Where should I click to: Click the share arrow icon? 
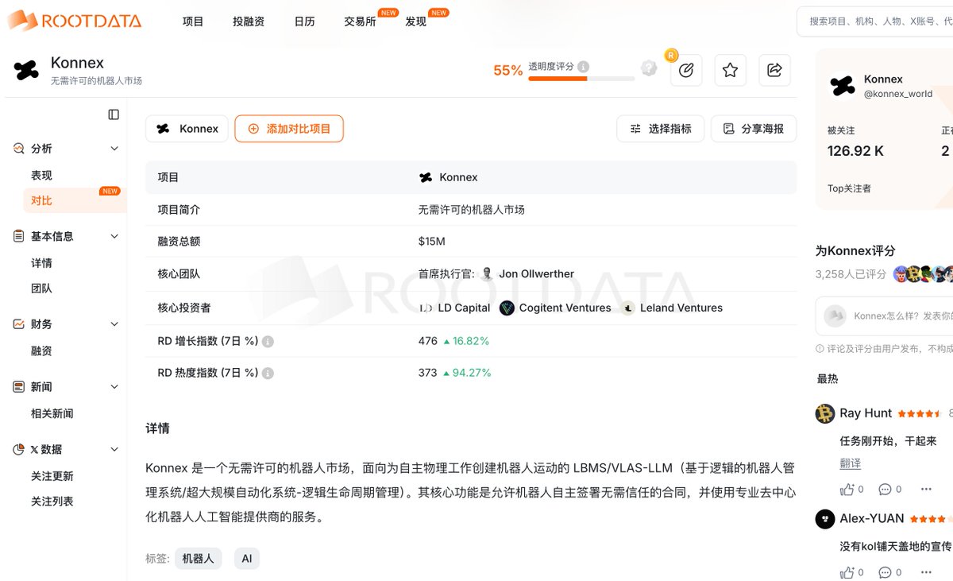[x=774, y=70]
